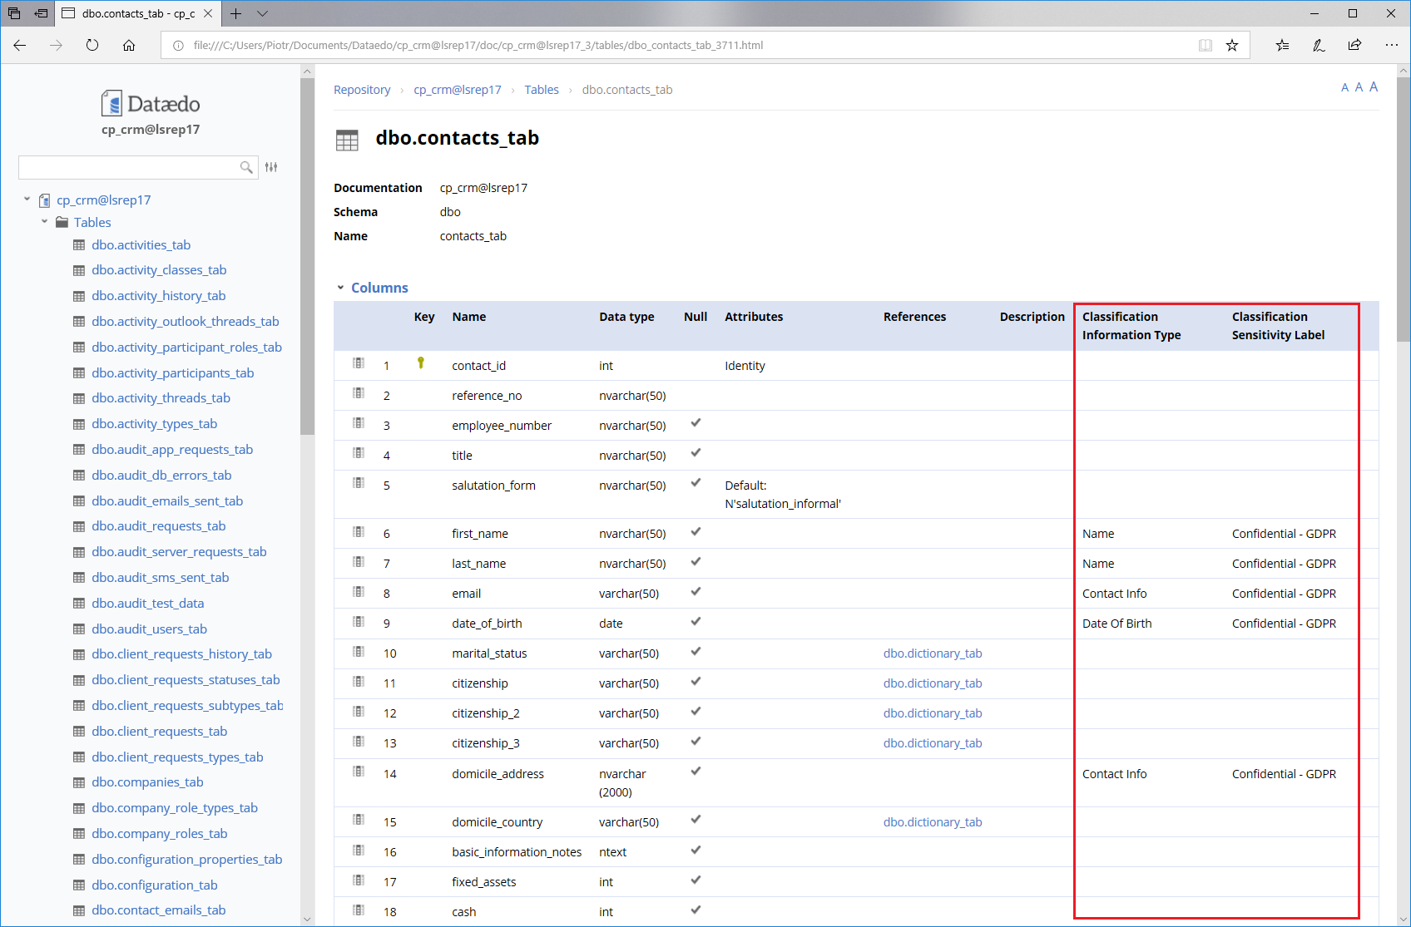Click the Dataedo logo in sidebar
Screen dimensions: 1411x927
(151, 104)
